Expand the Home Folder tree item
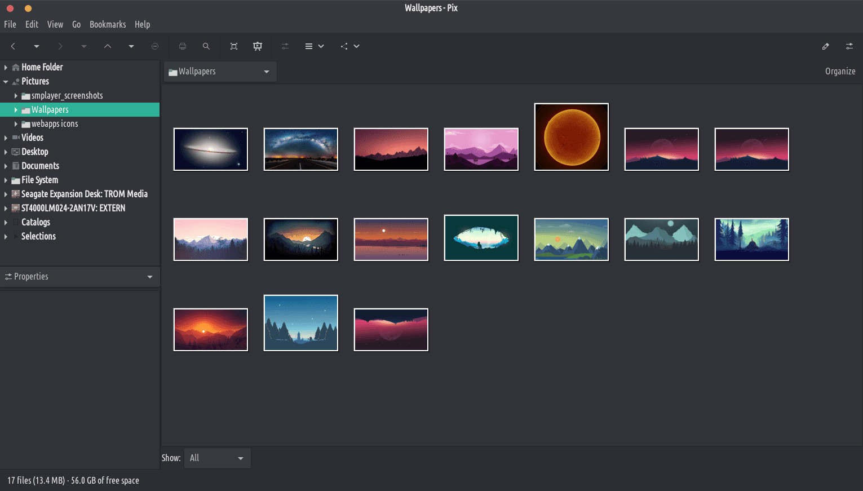The image size is (863, 491). 6,67
